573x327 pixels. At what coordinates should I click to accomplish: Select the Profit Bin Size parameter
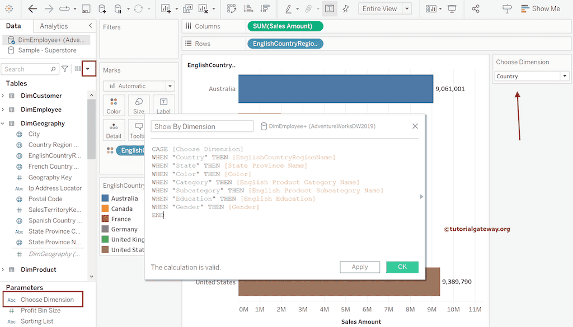[40, 310]
